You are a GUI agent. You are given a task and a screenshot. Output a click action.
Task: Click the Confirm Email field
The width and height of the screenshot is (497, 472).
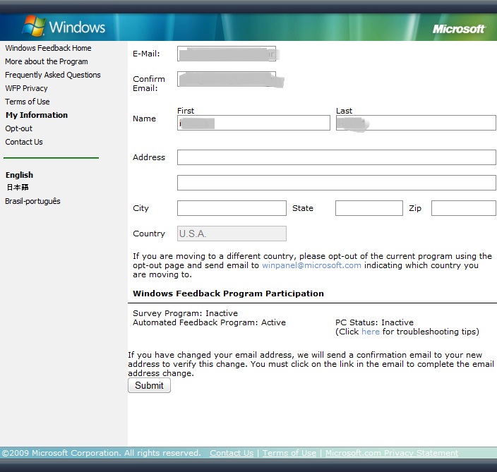pos(227,79)
